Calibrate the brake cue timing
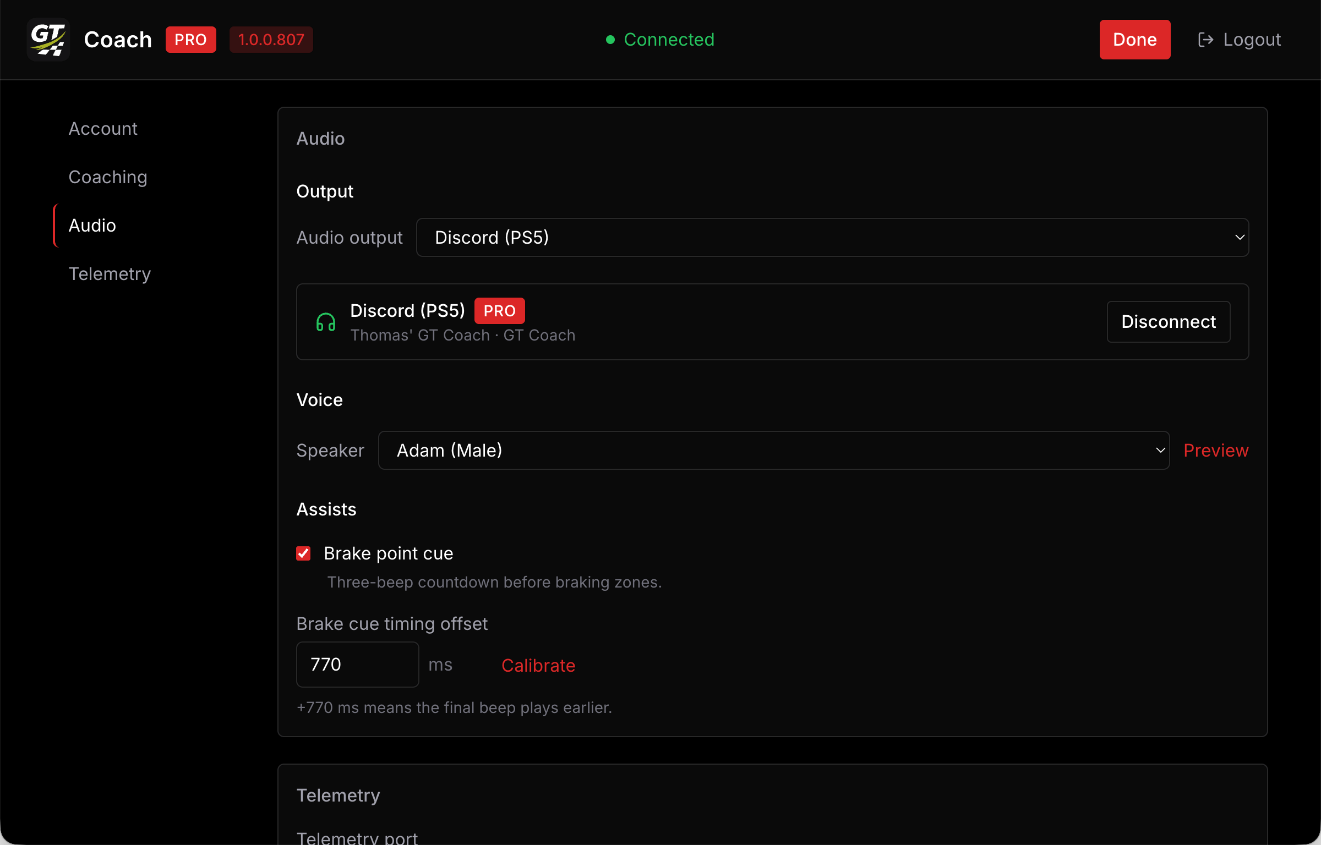 coord(538,665)
